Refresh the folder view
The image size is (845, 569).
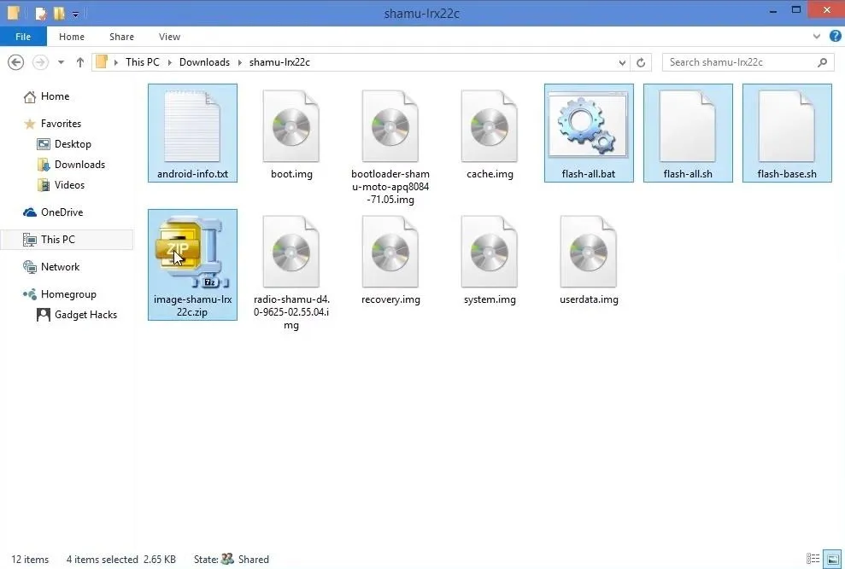tap(641, 62)
